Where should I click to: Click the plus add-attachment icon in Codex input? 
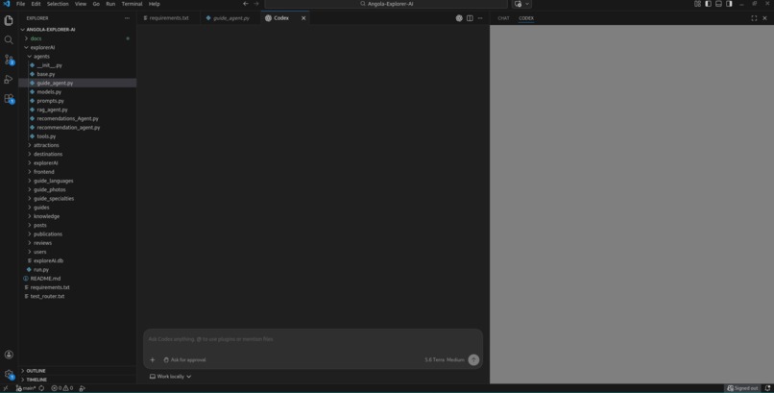tap(152, 360)
